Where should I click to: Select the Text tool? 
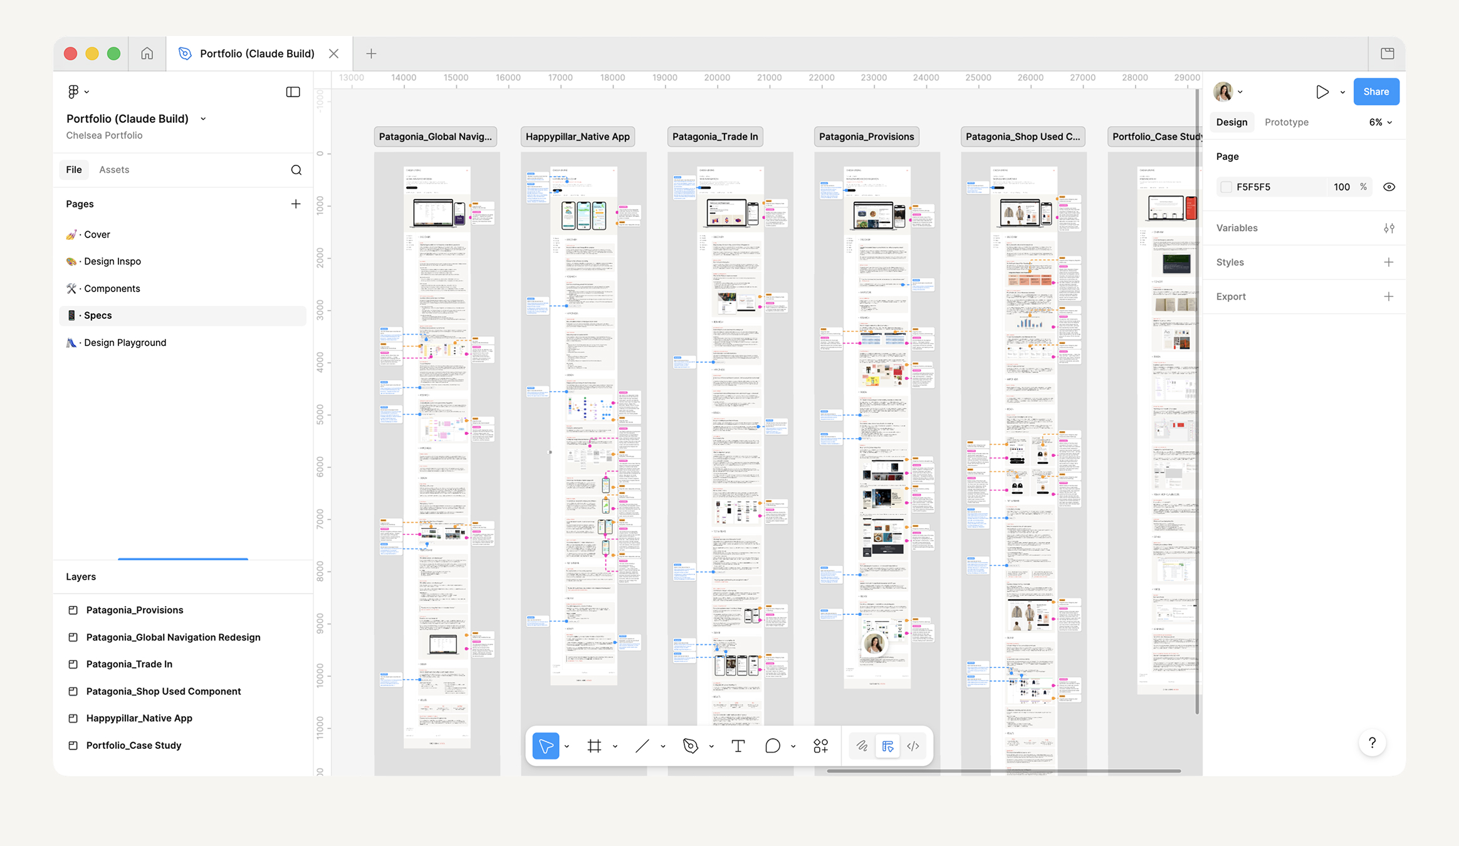tap(738, 746)
